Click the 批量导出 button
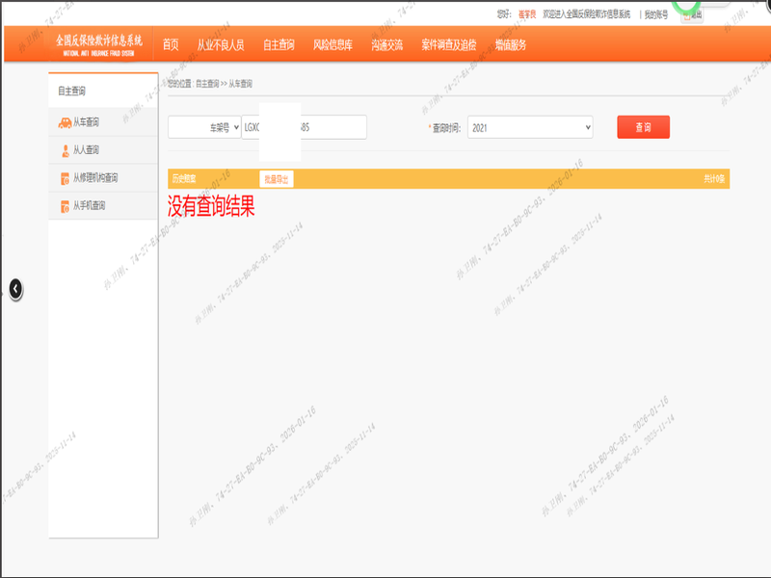 click(276, 179)
